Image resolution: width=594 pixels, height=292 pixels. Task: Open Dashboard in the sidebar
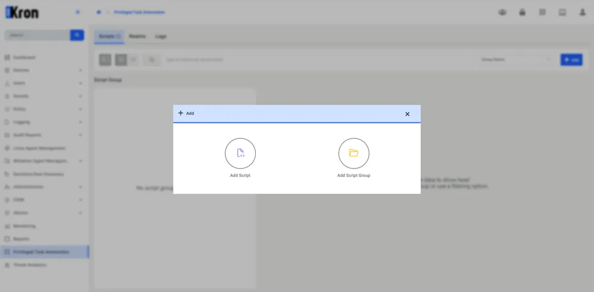point(24,58)
